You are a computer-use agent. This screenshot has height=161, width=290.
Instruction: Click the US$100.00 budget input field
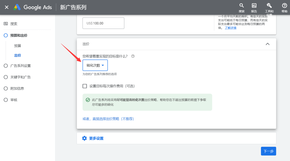(x=103, y=23)
